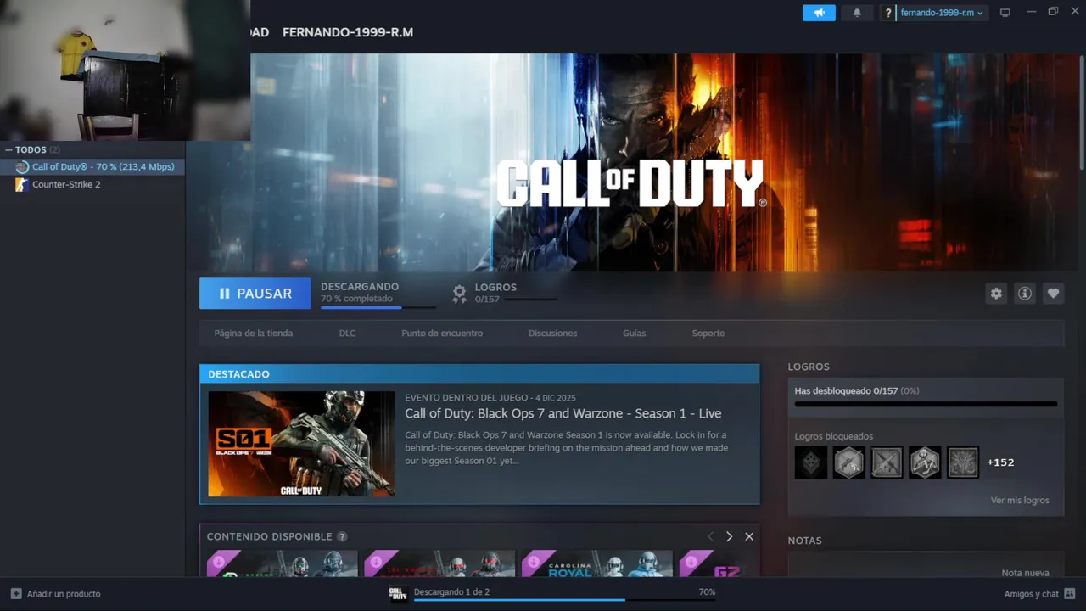Open Ver mis logros link

coord(1020,501)
